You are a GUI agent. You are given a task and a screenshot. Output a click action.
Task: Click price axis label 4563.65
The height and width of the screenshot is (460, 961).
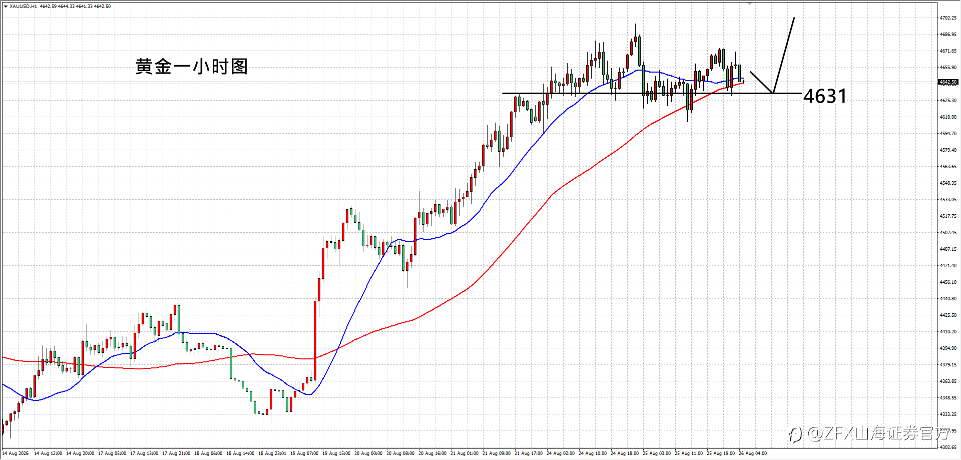948,167
